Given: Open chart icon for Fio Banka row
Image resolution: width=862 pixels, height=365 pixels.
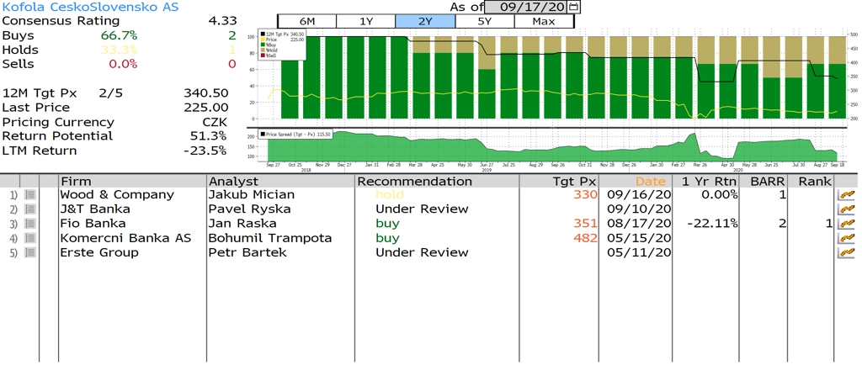Looking at the screenshot, I should [x=847, y=224].
